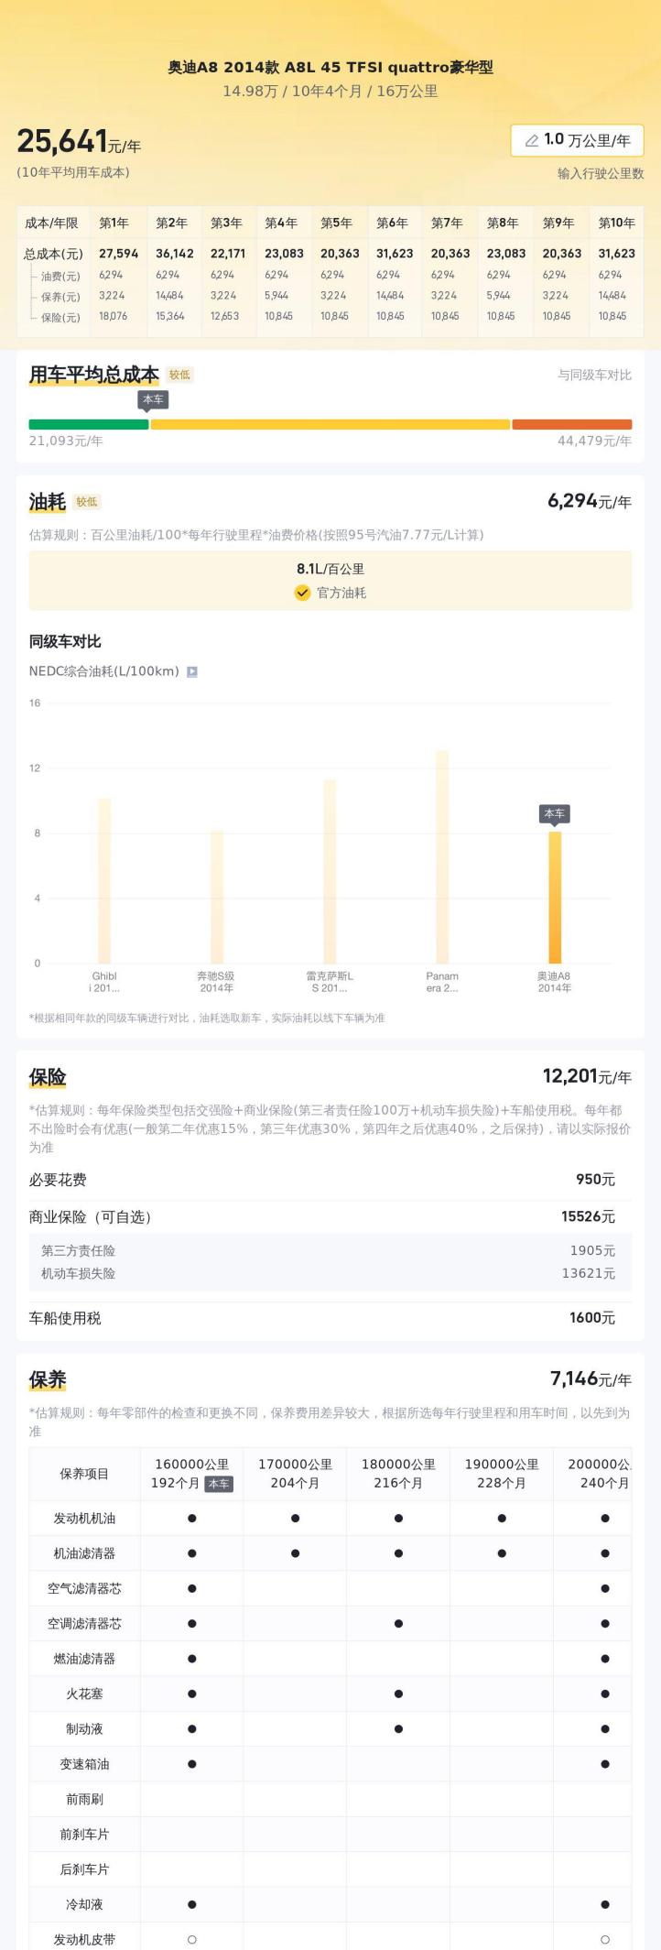Click the 奥迪A8 2014款 A8L title
Viewport: 661px width, 1950px height.
[x=330, y=67]
